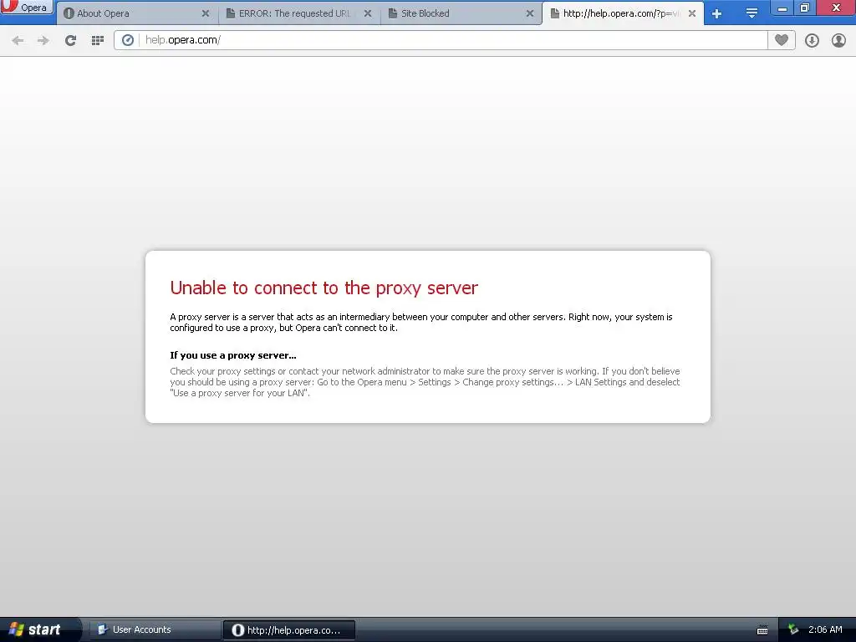856x642 pixels.
Task: Close the Opera window
Action: tap(836, 8)
